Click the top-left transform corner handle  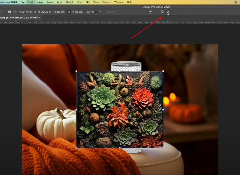[x=76, y=71]
